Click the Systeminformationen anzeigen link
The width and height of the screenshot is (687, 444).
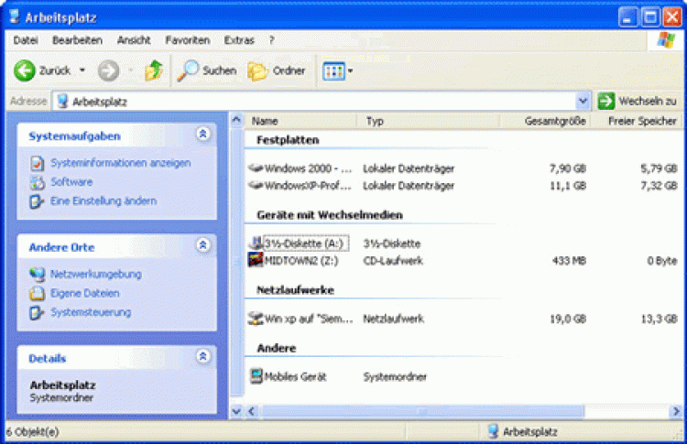[120, 163]
